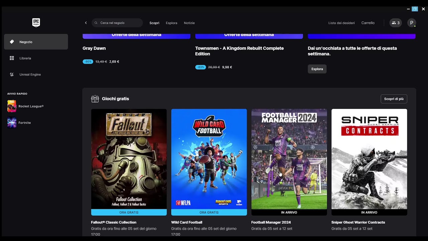The image size is (428, 241).
Task: Select Unreal Engine in the sidebar
Action: 36,74
